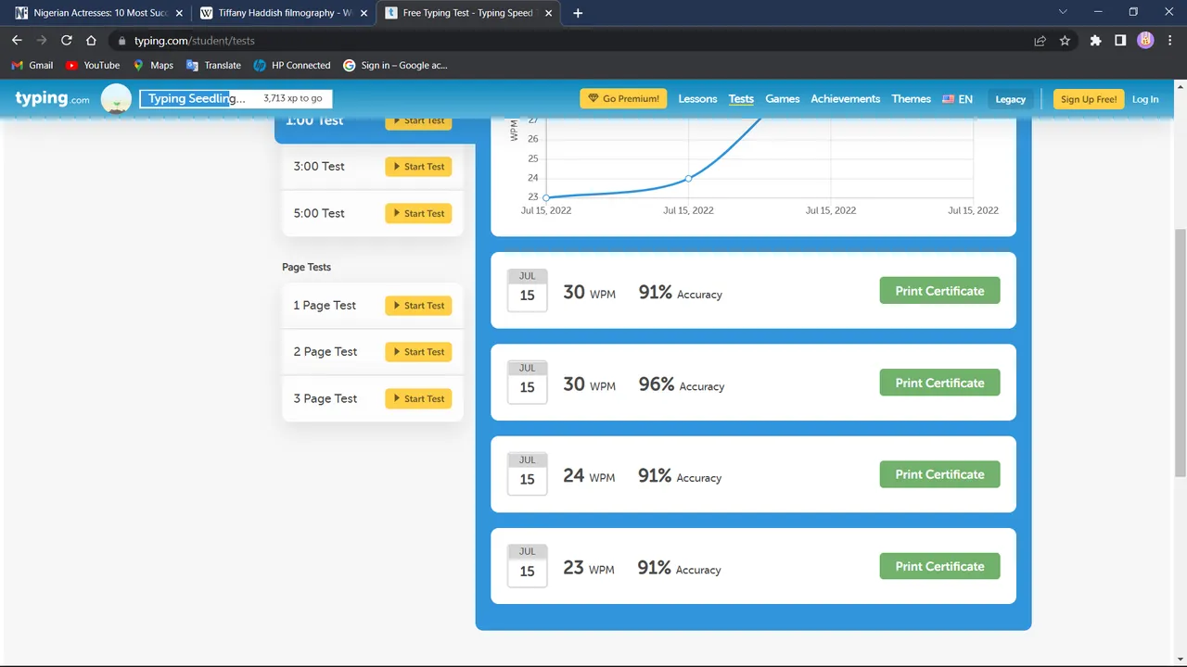Select the 2 Page Test row label

pyautogui.click(x=325, y=352)
